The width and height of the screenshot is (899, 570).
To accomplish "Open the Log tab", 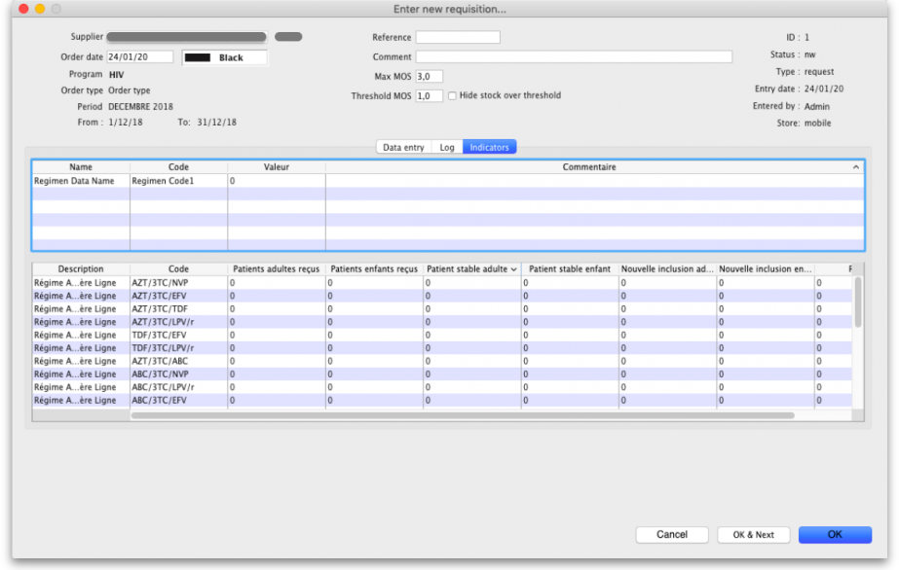I will 447,147.
